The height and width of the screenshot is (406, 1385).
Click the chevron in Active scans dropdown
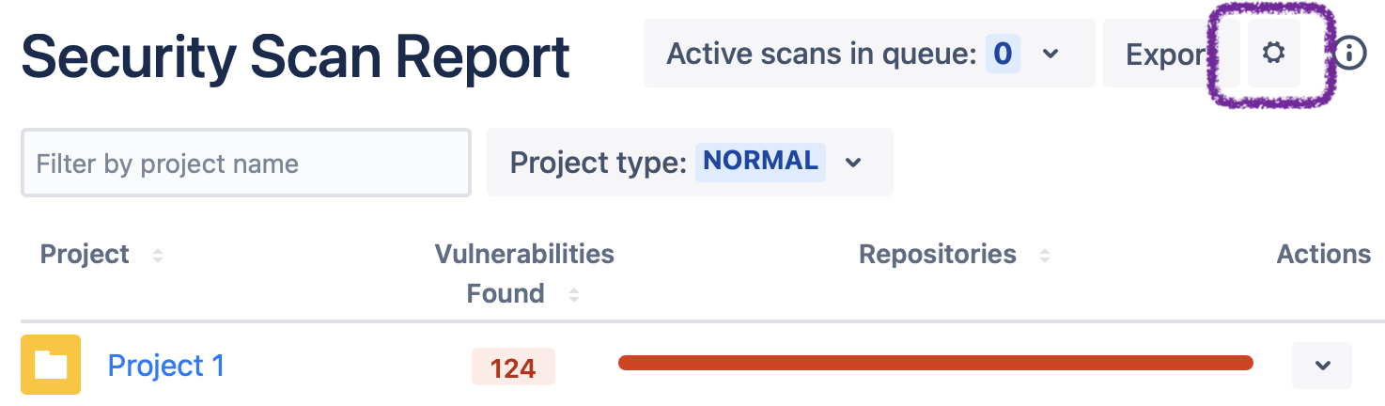point(1051,55)
